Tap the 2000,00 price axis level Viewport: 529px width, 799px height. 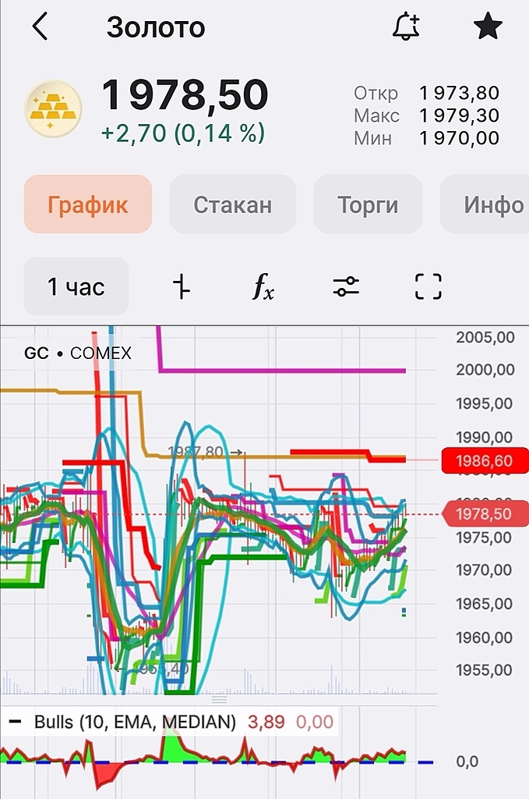pos(484,370)
